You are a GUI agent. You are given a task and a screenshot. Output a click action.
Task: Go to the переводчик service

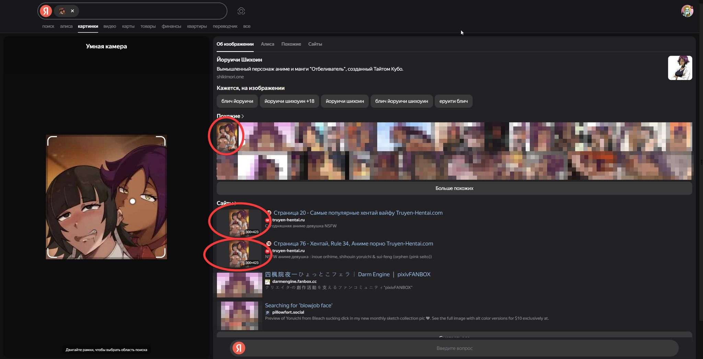225,26
